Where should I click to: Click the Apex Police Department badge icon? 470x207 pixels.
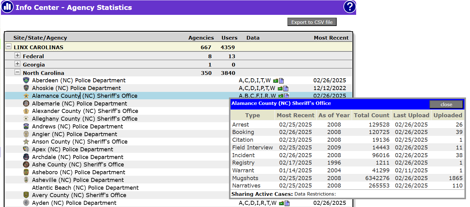[26, 149]
